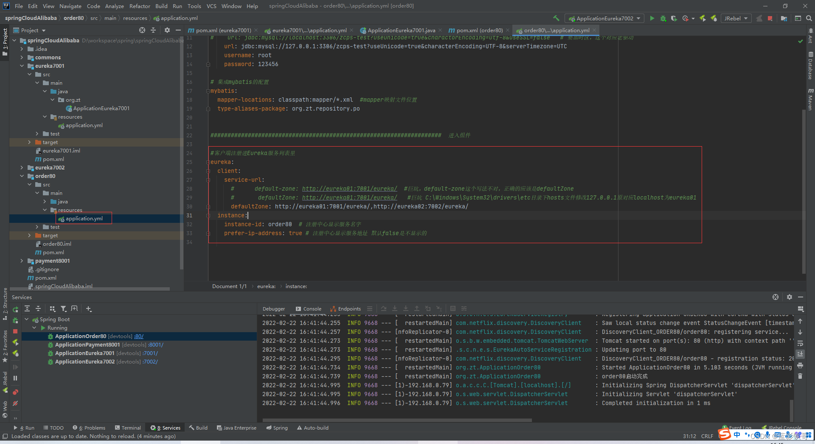Click Debug with JRebel rocket icon in top toolbar
Image resolution: width=815 pixels, height=444 pixels.
pos(714,18)
